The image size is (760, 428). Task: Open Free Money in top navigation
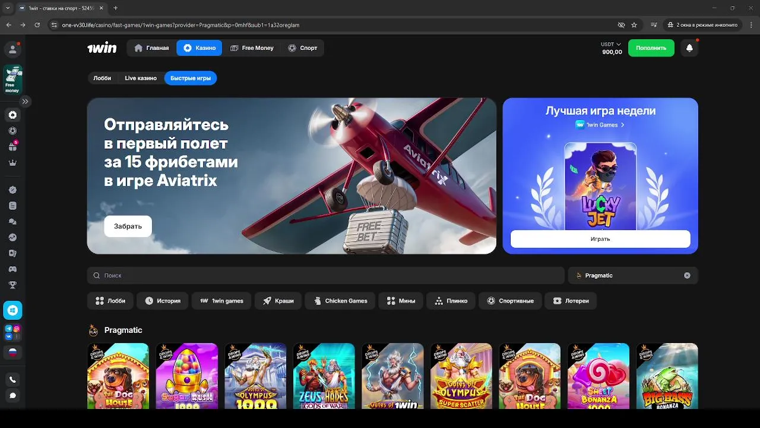click(252, 48)
